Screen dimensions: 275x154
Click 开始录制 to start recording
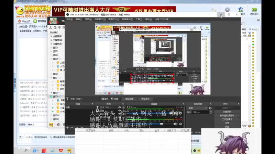[x=227, y=112]
